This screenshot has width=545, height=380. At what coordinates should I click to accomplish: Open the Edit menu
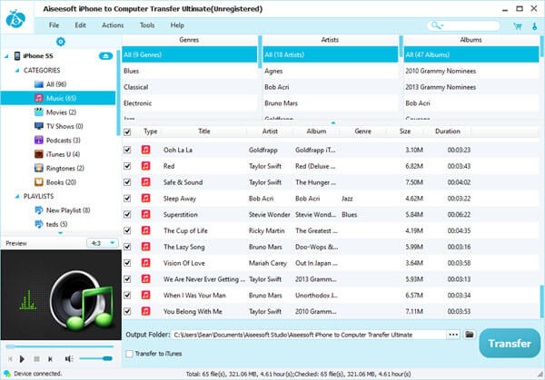[x=80, y=25]
